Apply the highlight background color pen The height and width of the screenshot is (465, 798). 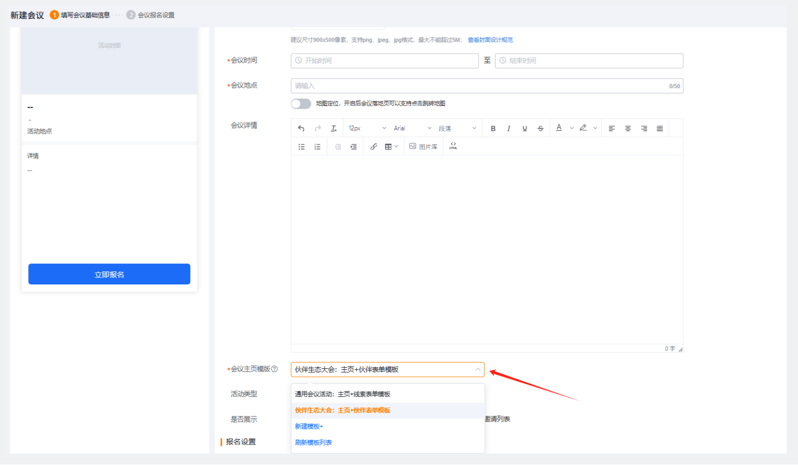(x=583, y=128)
